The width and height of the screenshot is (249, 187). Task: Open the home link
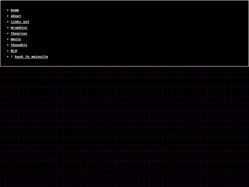tap(15, 10)
